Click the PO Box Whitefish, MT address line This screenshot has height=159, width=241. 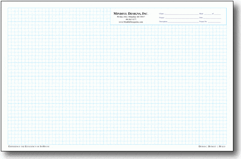[x=131, y=17]
